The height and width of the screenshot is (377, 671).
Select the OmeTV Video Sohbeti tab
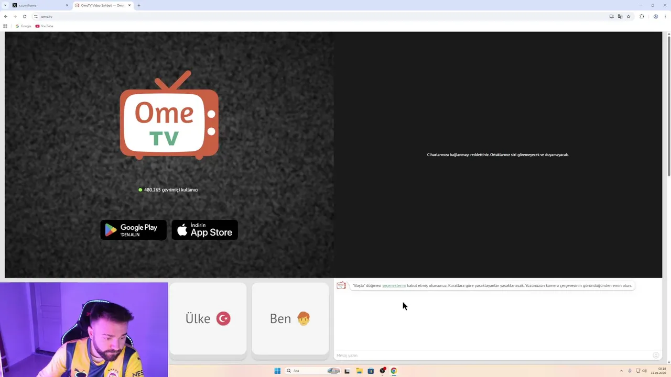(x=103, y=5)
